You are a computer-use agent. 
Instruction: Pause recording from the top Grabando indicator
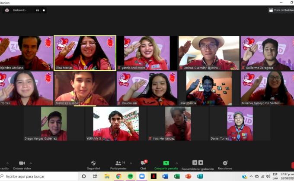click(37, 10)
